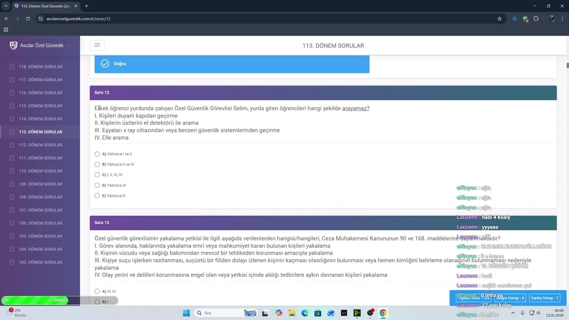Reload the page with the refresh icon

coord(28,19)
